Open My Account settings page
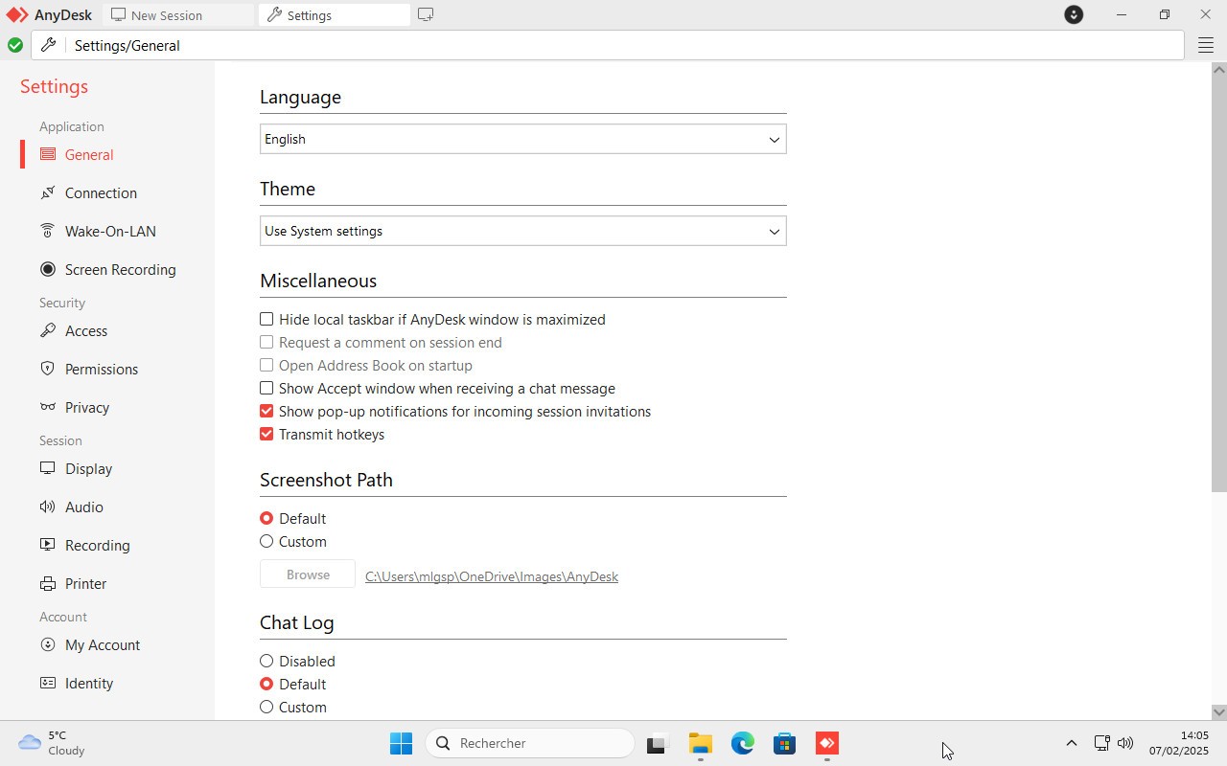Screen dimensions: 1227x766 pyautogui.click(x=103, y=644)
